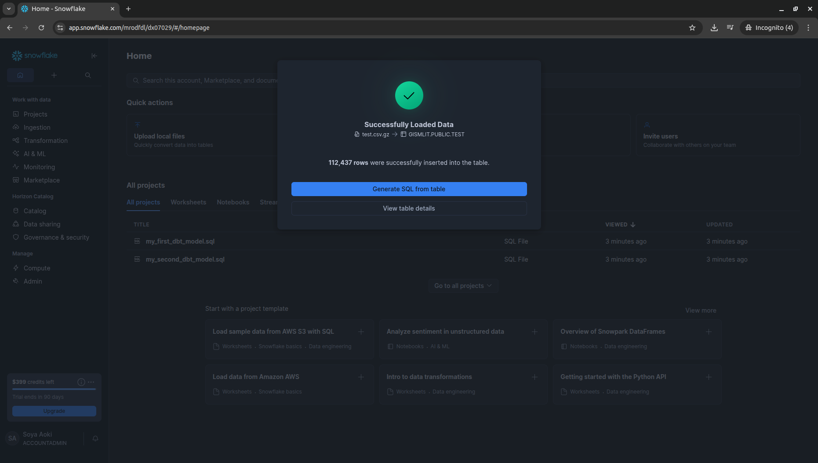818x463 pixels.
Task: Sort projects by the UPDATED column
Action: [719, 225]
